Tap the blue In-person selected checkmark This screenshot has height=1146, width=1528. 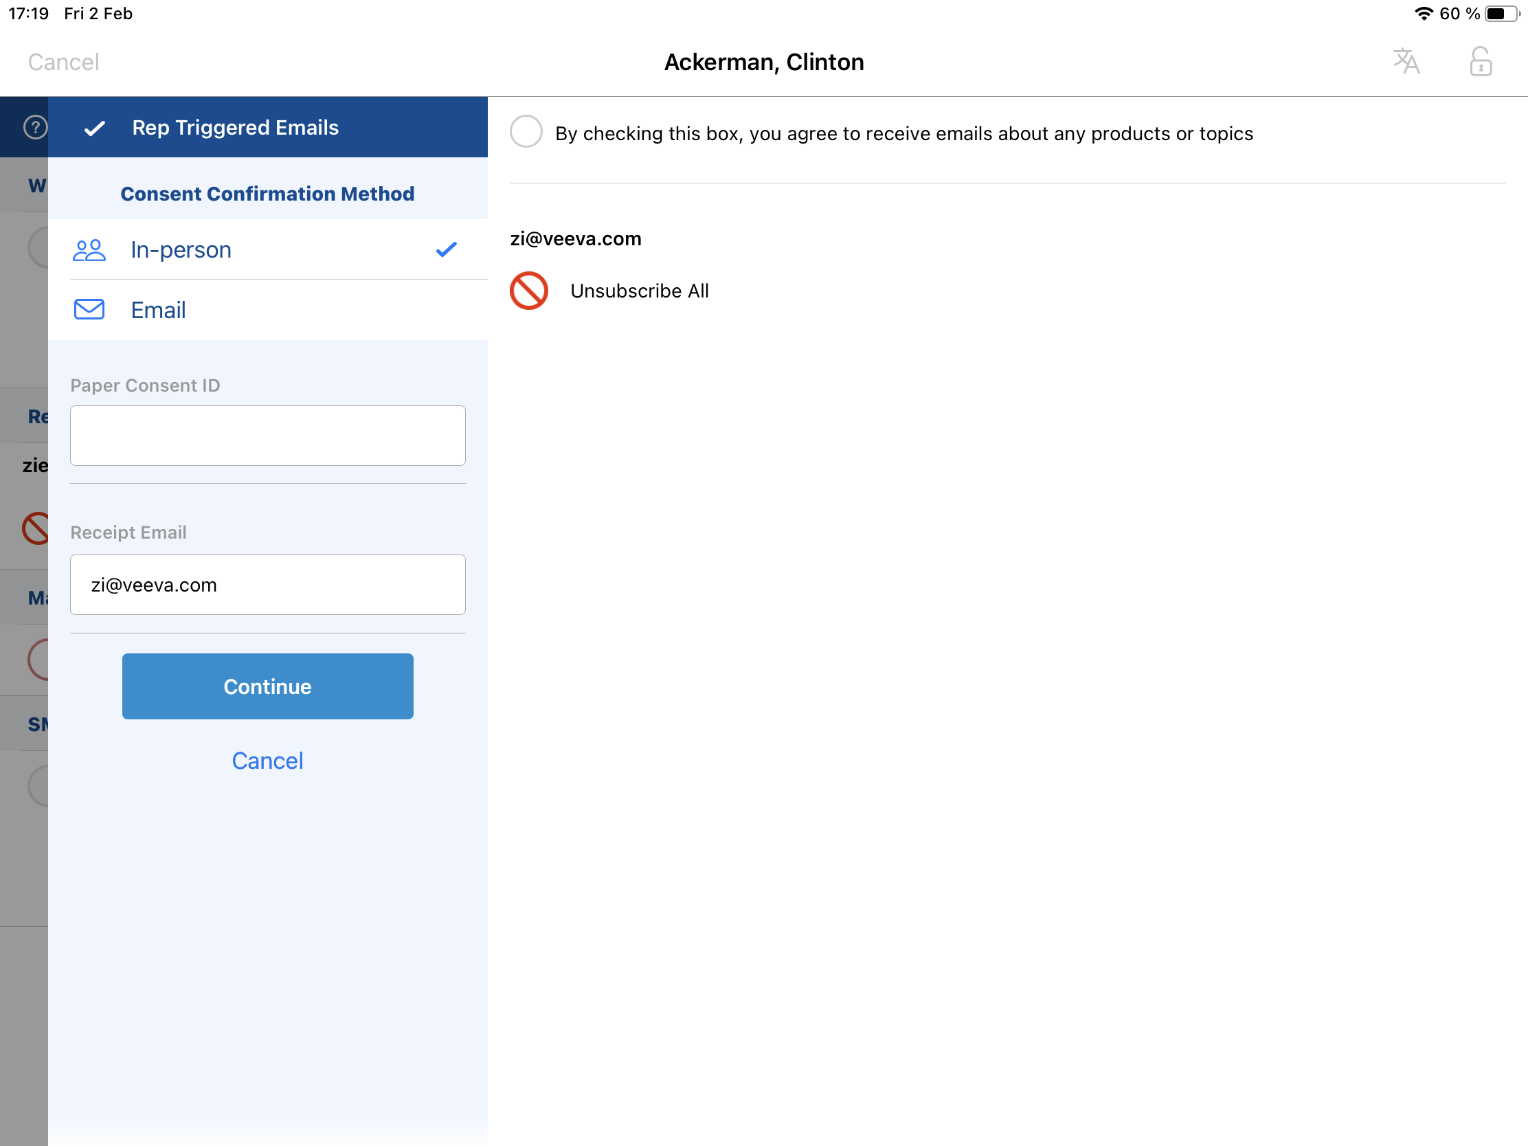447,249
